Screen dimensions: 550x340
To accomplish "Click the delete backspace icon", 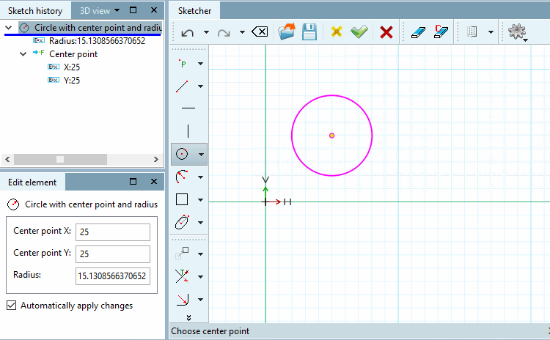I will click(x=260, y=32).
